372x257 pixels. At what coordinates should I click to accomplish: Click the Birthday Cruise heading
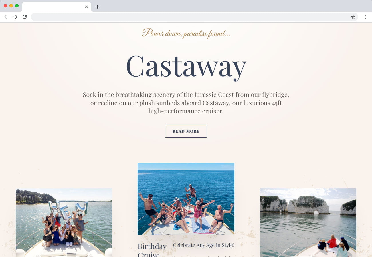(x=152, y=250)
